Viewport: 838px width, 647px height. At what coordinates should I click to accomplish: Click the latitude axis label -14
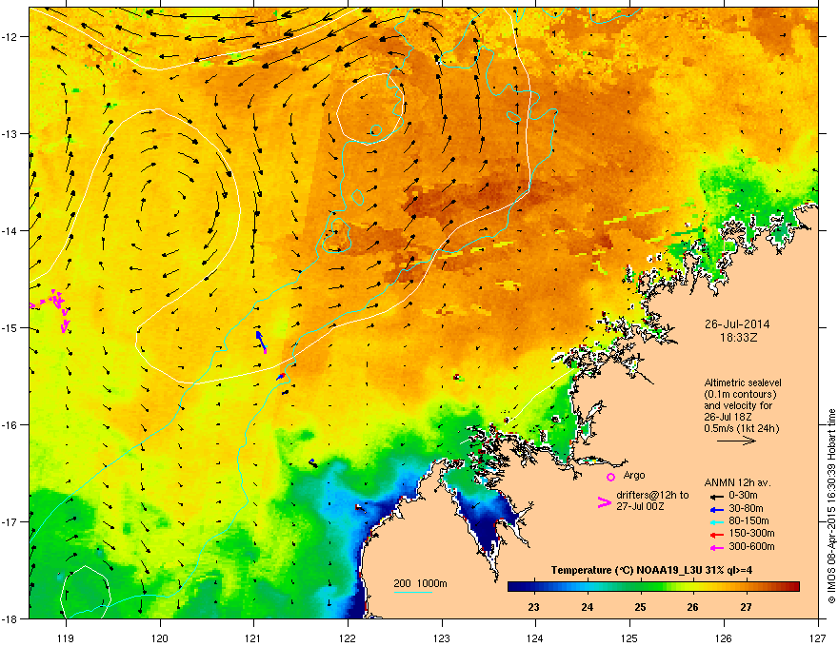click(x=10, y=230)
